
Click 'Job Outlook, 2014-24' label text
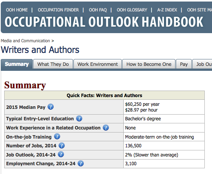pos(31,155)
